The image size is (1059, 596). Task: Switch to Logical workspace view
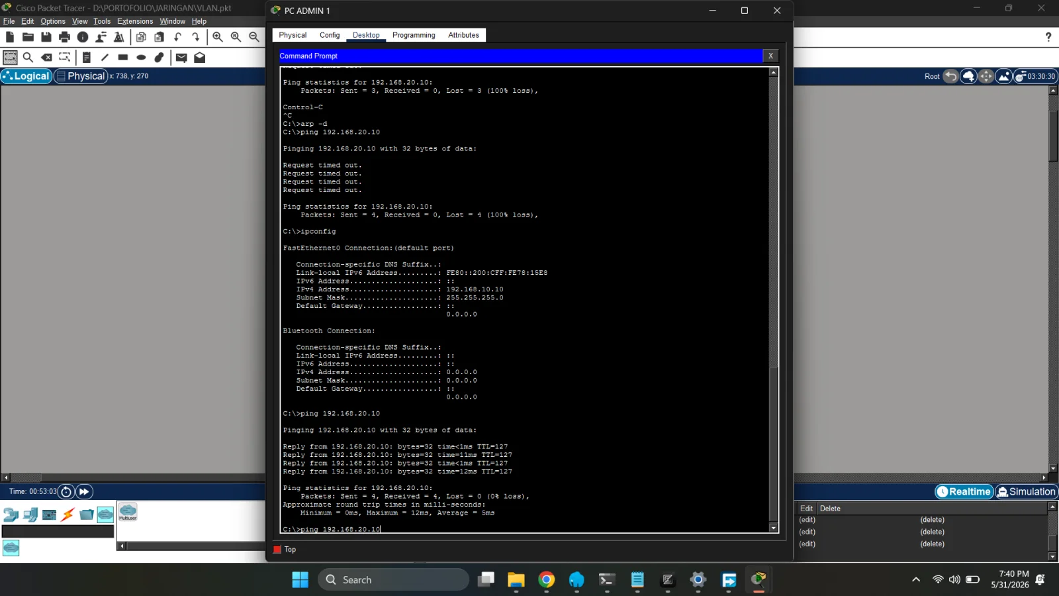pyautogui.click(x=26, y=76)
